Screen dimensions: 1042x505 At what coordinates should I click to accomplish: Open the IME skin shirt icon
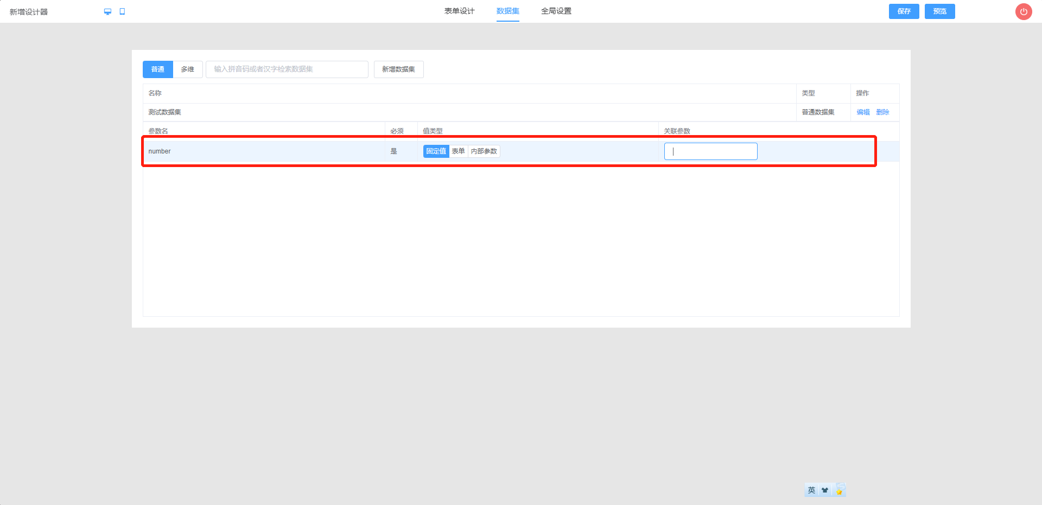point(825,490)
